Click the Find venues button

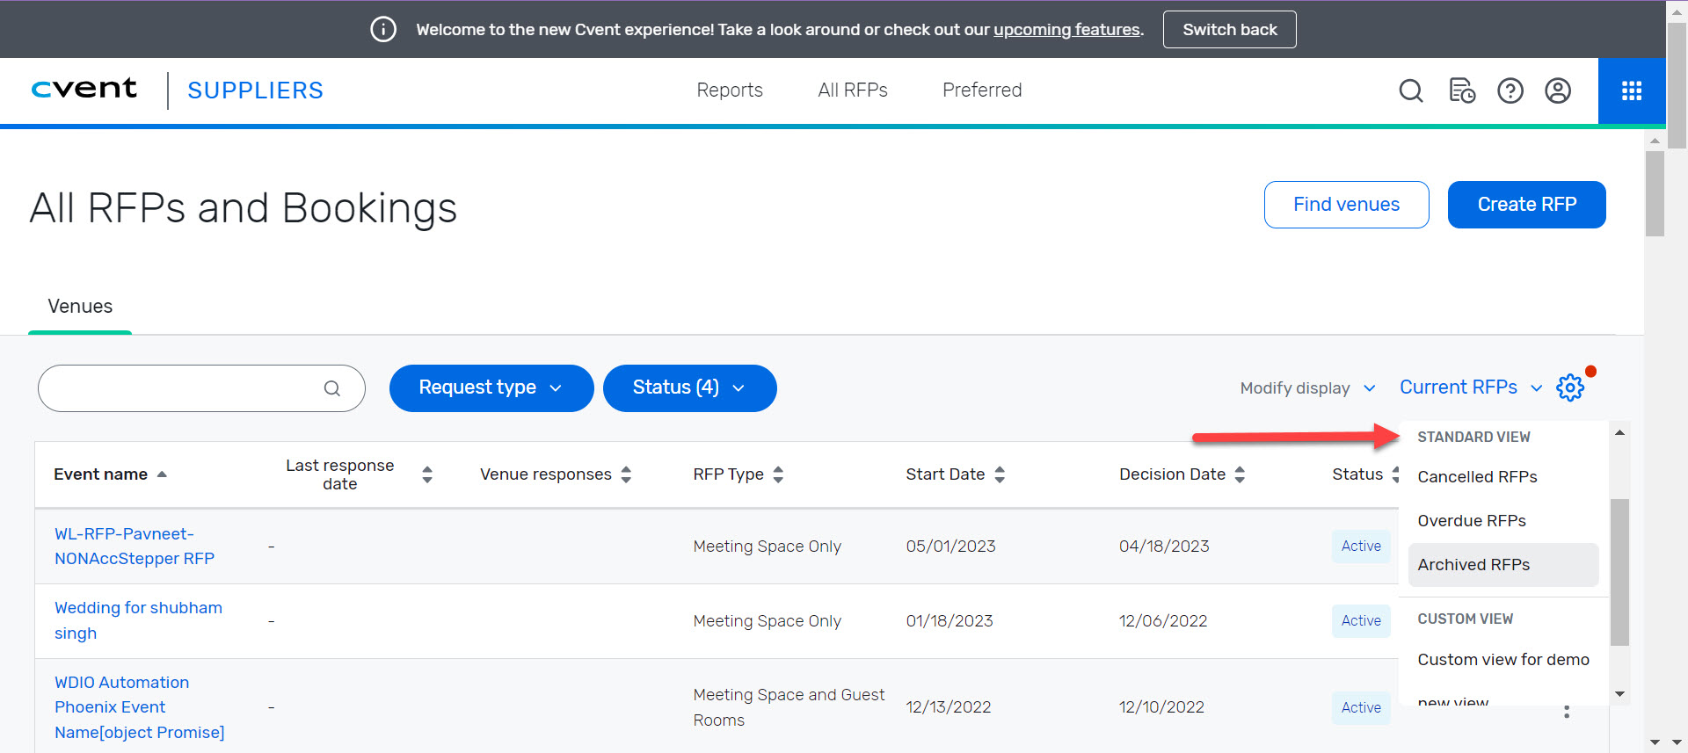tap(1346, 205)
